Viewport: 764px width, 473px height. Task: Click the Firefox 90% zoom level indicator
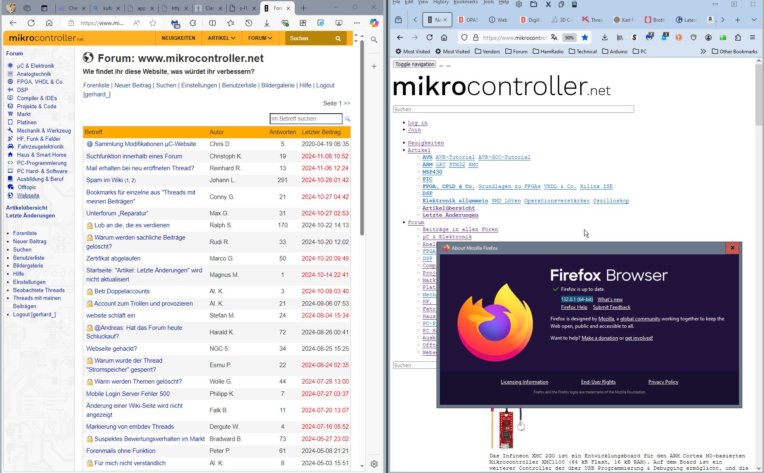569,37
